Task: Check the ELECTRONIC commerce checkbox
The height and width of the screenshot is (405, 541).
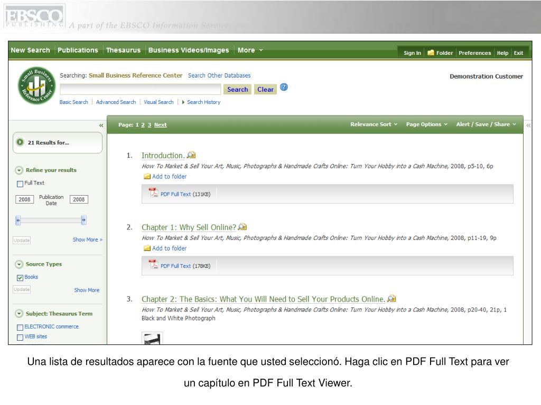Action: tap(20, 327)
